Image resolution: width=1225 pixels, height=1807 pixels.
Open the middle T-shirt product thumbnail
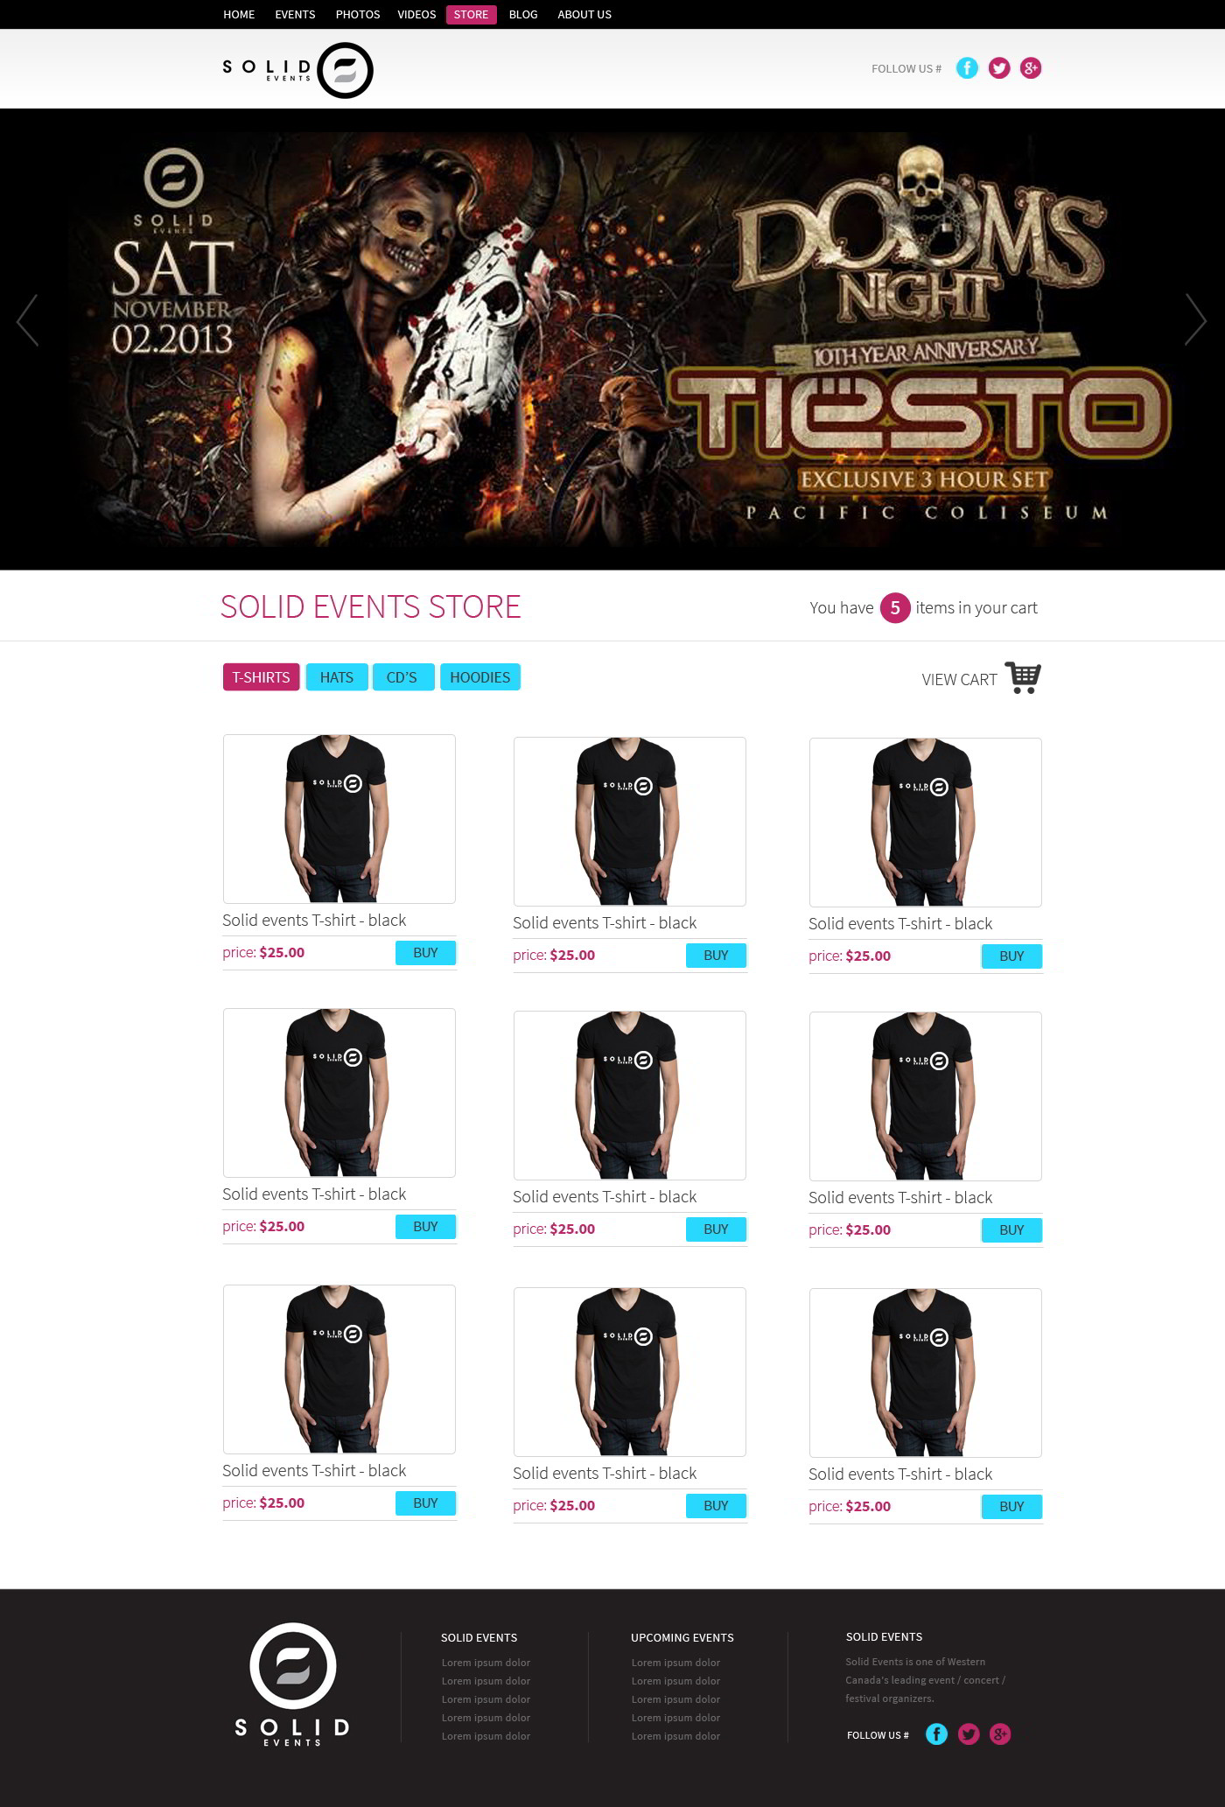coord(630,1096)
